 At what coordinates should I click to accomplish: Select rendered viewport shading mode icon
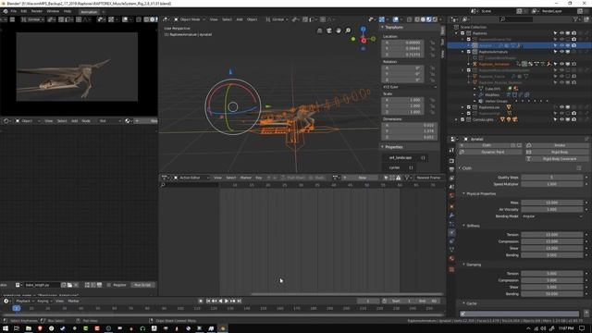pyautogui.click(x=435, y=19)
